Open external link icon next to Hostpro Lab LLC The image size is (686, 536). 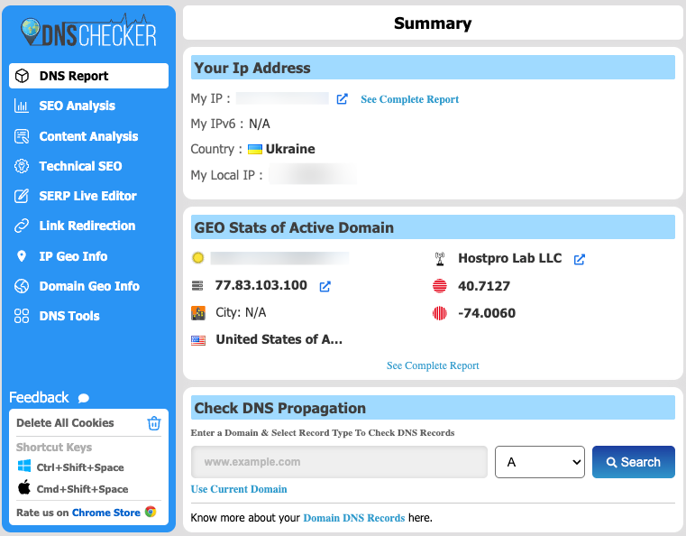580,259
